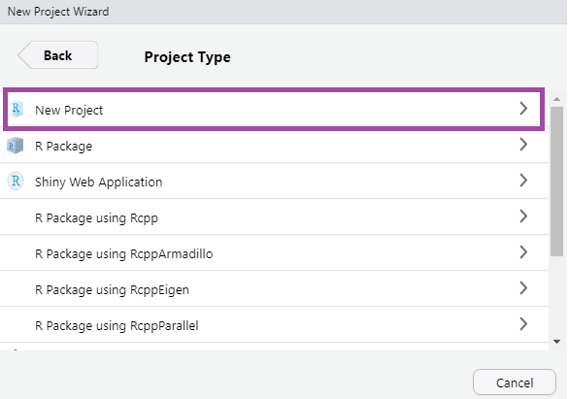
Task: Select R Package using RcppParallel
Action: pos(274,324)
